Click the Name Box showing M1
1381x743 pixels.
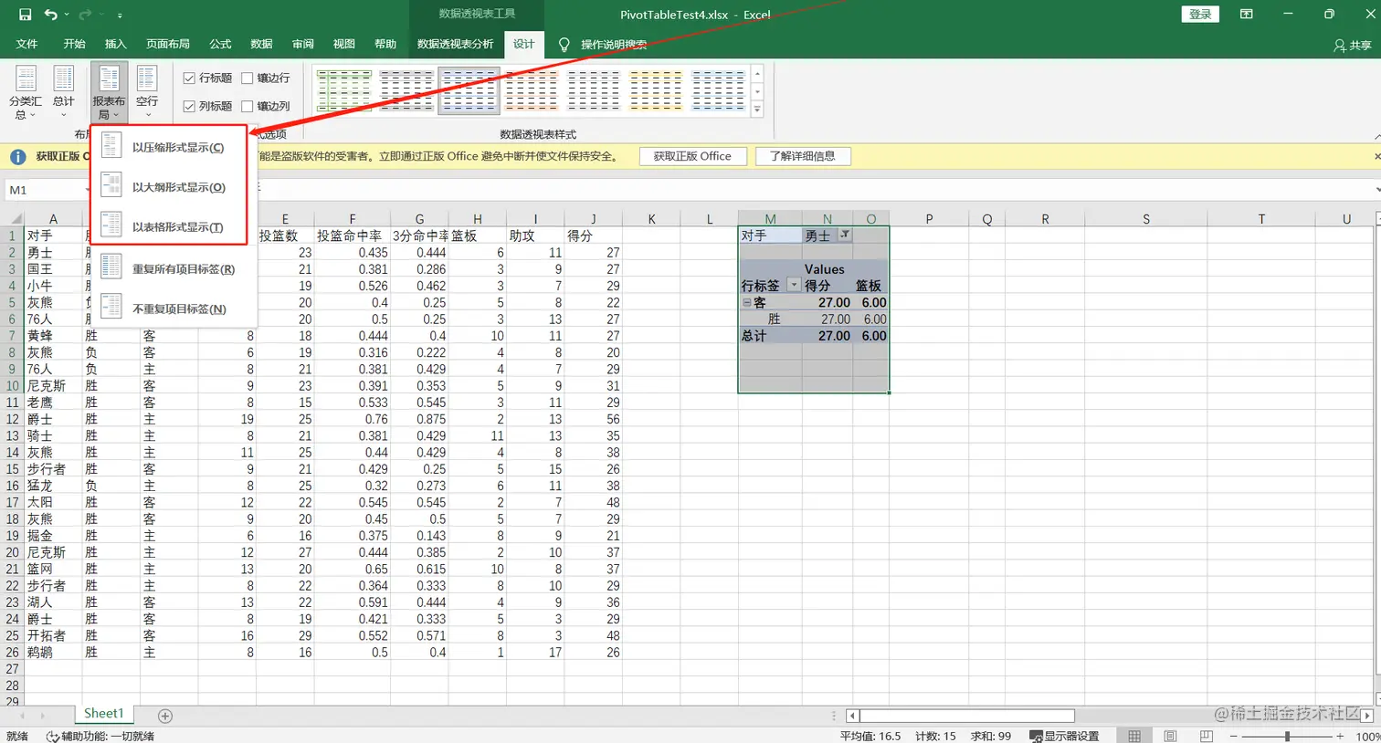pos(46,190)
